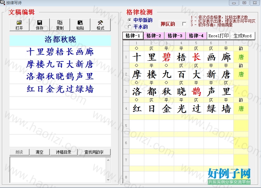Click character 洛 in grid row 3
261x188 pixels.
pos(137,92)
